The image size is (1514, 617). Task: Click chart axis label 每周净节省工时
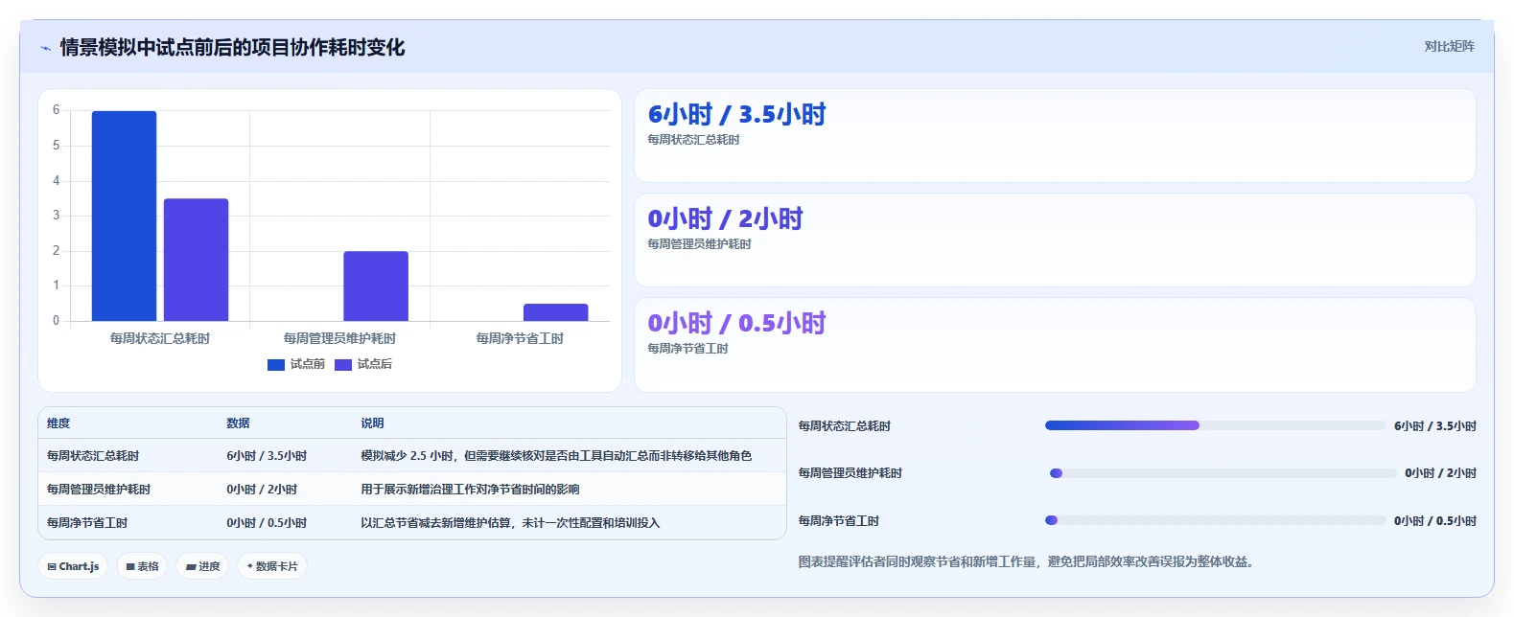tap(520, 338)
